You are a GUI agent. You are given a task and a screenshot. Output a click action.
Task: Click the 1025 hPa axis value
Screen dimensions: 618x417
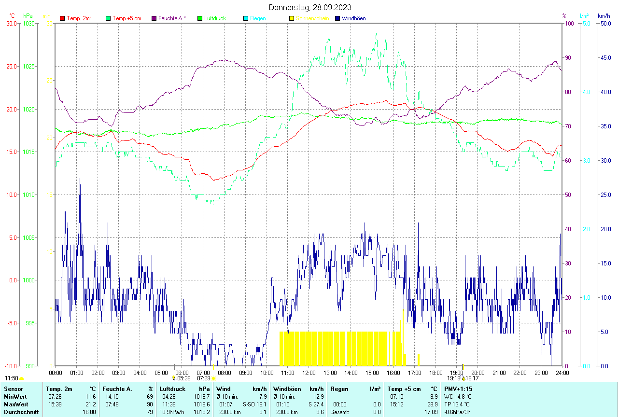click(x=29, y=66)
